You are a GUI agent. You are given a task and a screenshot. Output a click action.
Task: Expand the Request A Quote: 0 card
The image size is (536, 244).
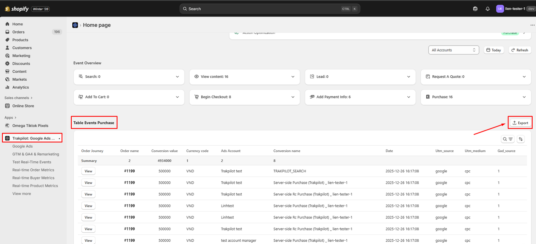(x=476, y=77)
